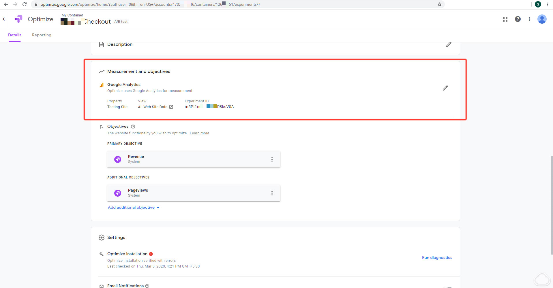Image resolution: width=553 pixels, height=288 pixels.
Task: Reload the page with browser refresh button
Action: point(25,4)
